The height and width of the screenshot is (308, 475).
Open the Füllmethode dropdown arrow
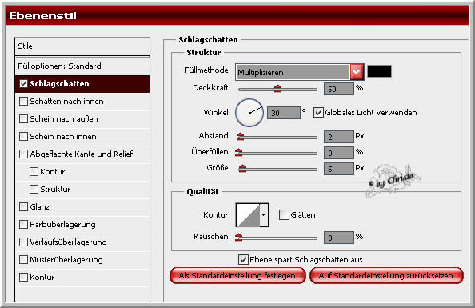(x=357, y=72)
